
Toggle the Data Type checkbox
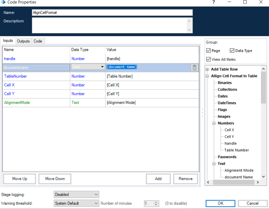(x=232, y=51)
